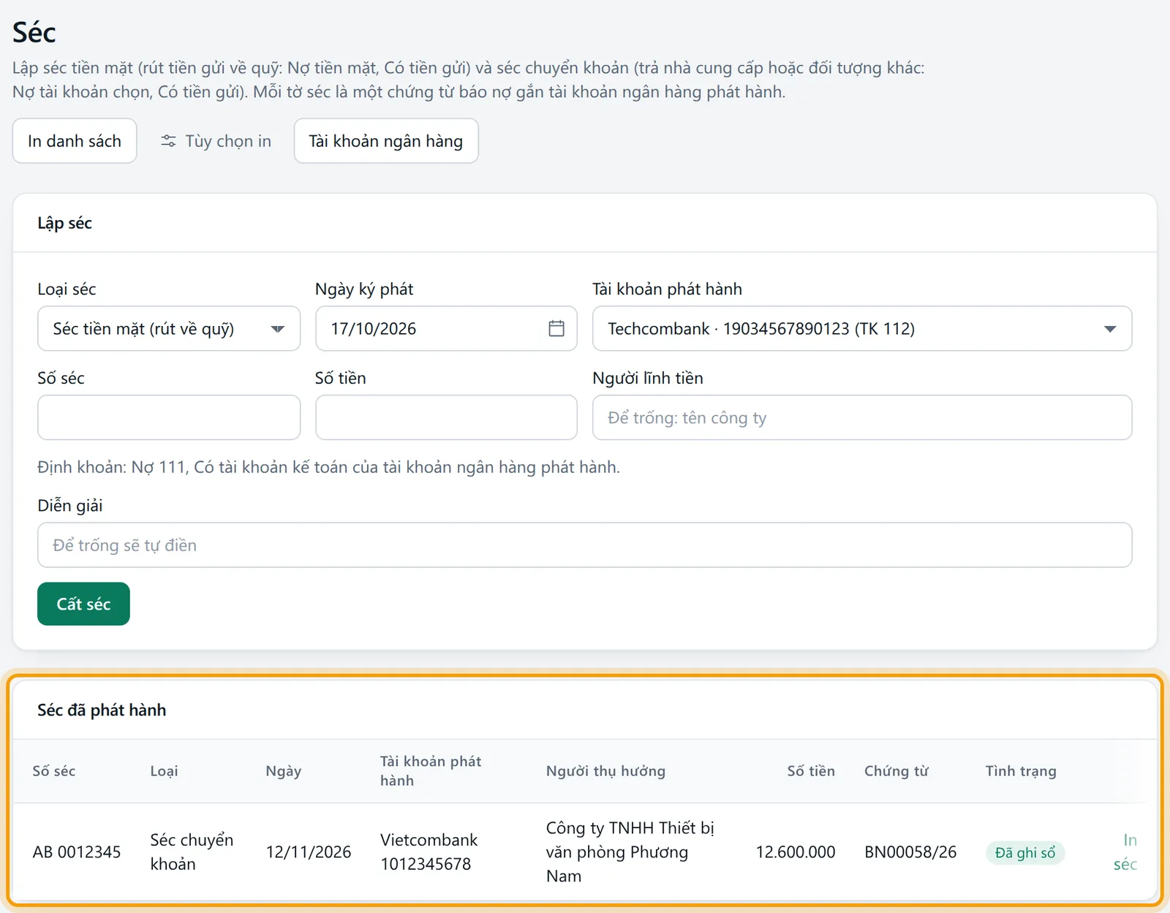1170x913 pixels.
Task: Click the Đã ghi sổ status badge
Action: [1025, 852]
